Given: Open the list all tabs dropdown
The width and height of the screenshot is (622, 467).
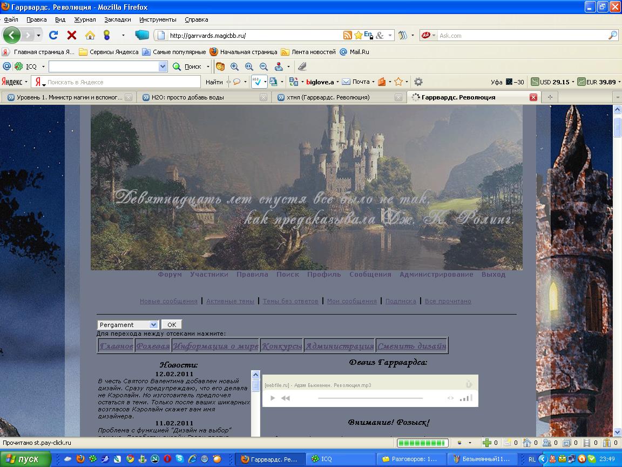Looking at the screenshot, I should click(617, 97).
